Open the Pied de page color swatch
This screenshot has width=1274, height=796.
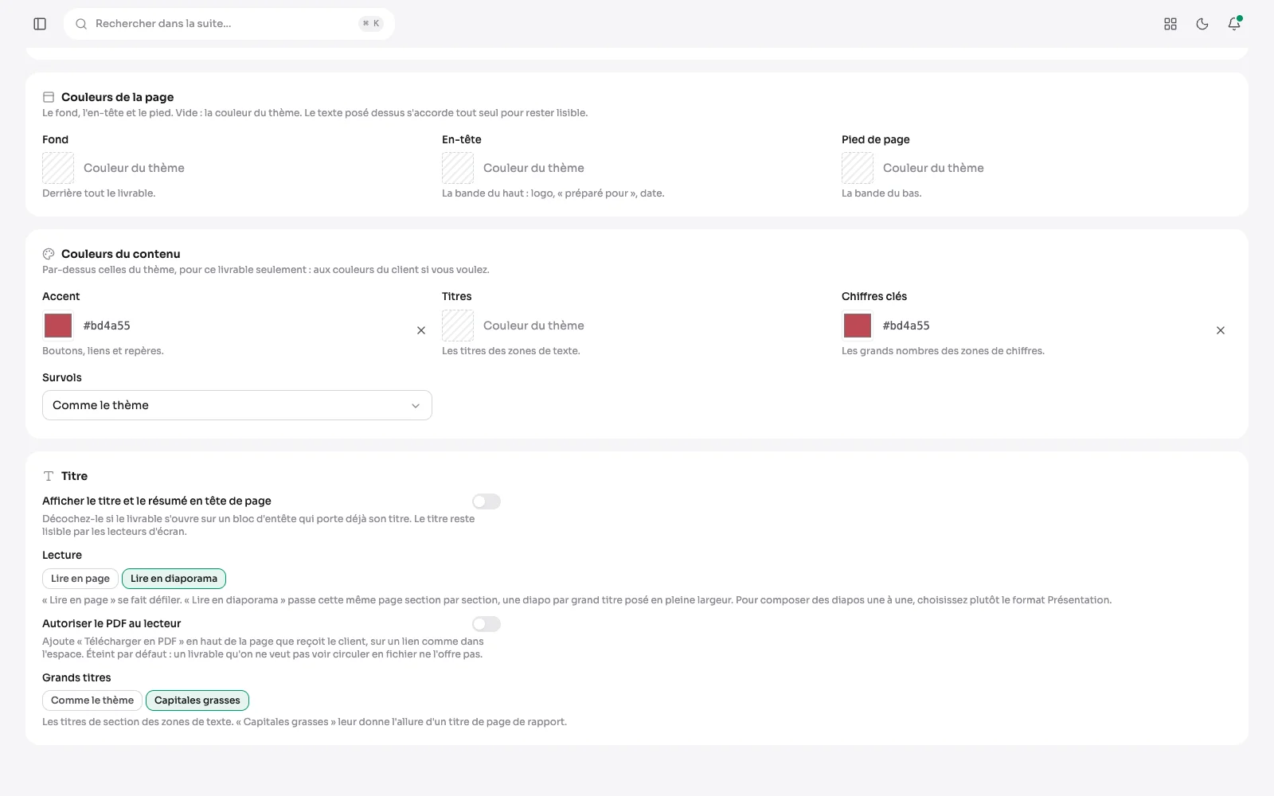coord(858,168)
